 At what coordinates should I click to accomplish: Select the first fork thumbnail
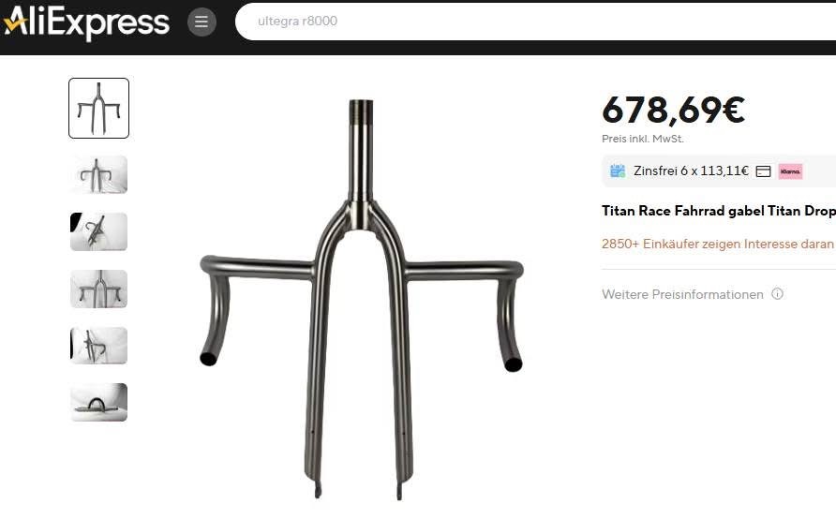98,108
